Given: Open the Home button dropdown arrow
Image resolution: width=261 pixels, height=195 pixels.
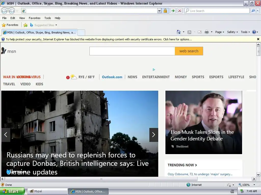Looking at the screenshot, I should (184, 32).
